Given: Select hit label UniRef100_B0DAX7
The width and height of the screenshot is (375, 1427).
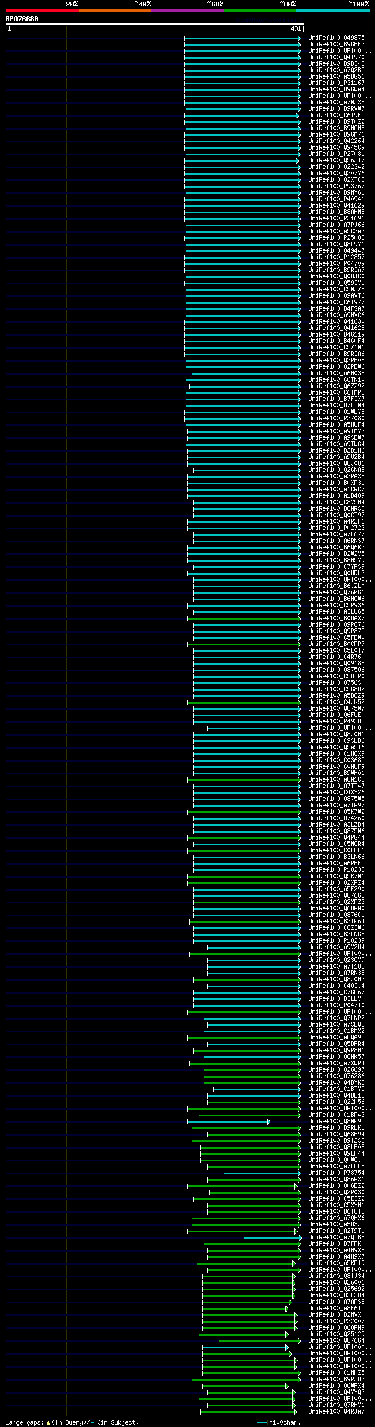Looking at the screenshot, I should [x=336, y=618].
